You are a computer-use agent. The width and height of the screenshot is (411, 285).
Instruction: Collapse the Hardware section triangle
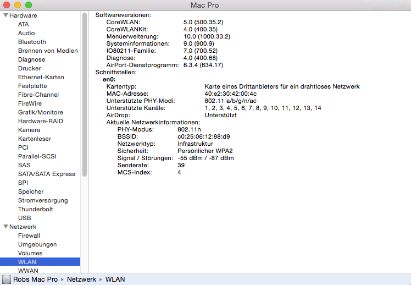5,15
